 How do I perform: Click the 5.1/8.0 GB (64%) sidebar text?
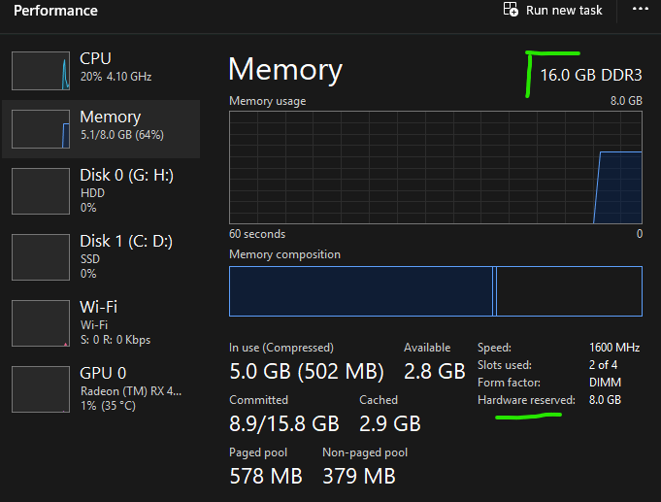click(122, 135)
